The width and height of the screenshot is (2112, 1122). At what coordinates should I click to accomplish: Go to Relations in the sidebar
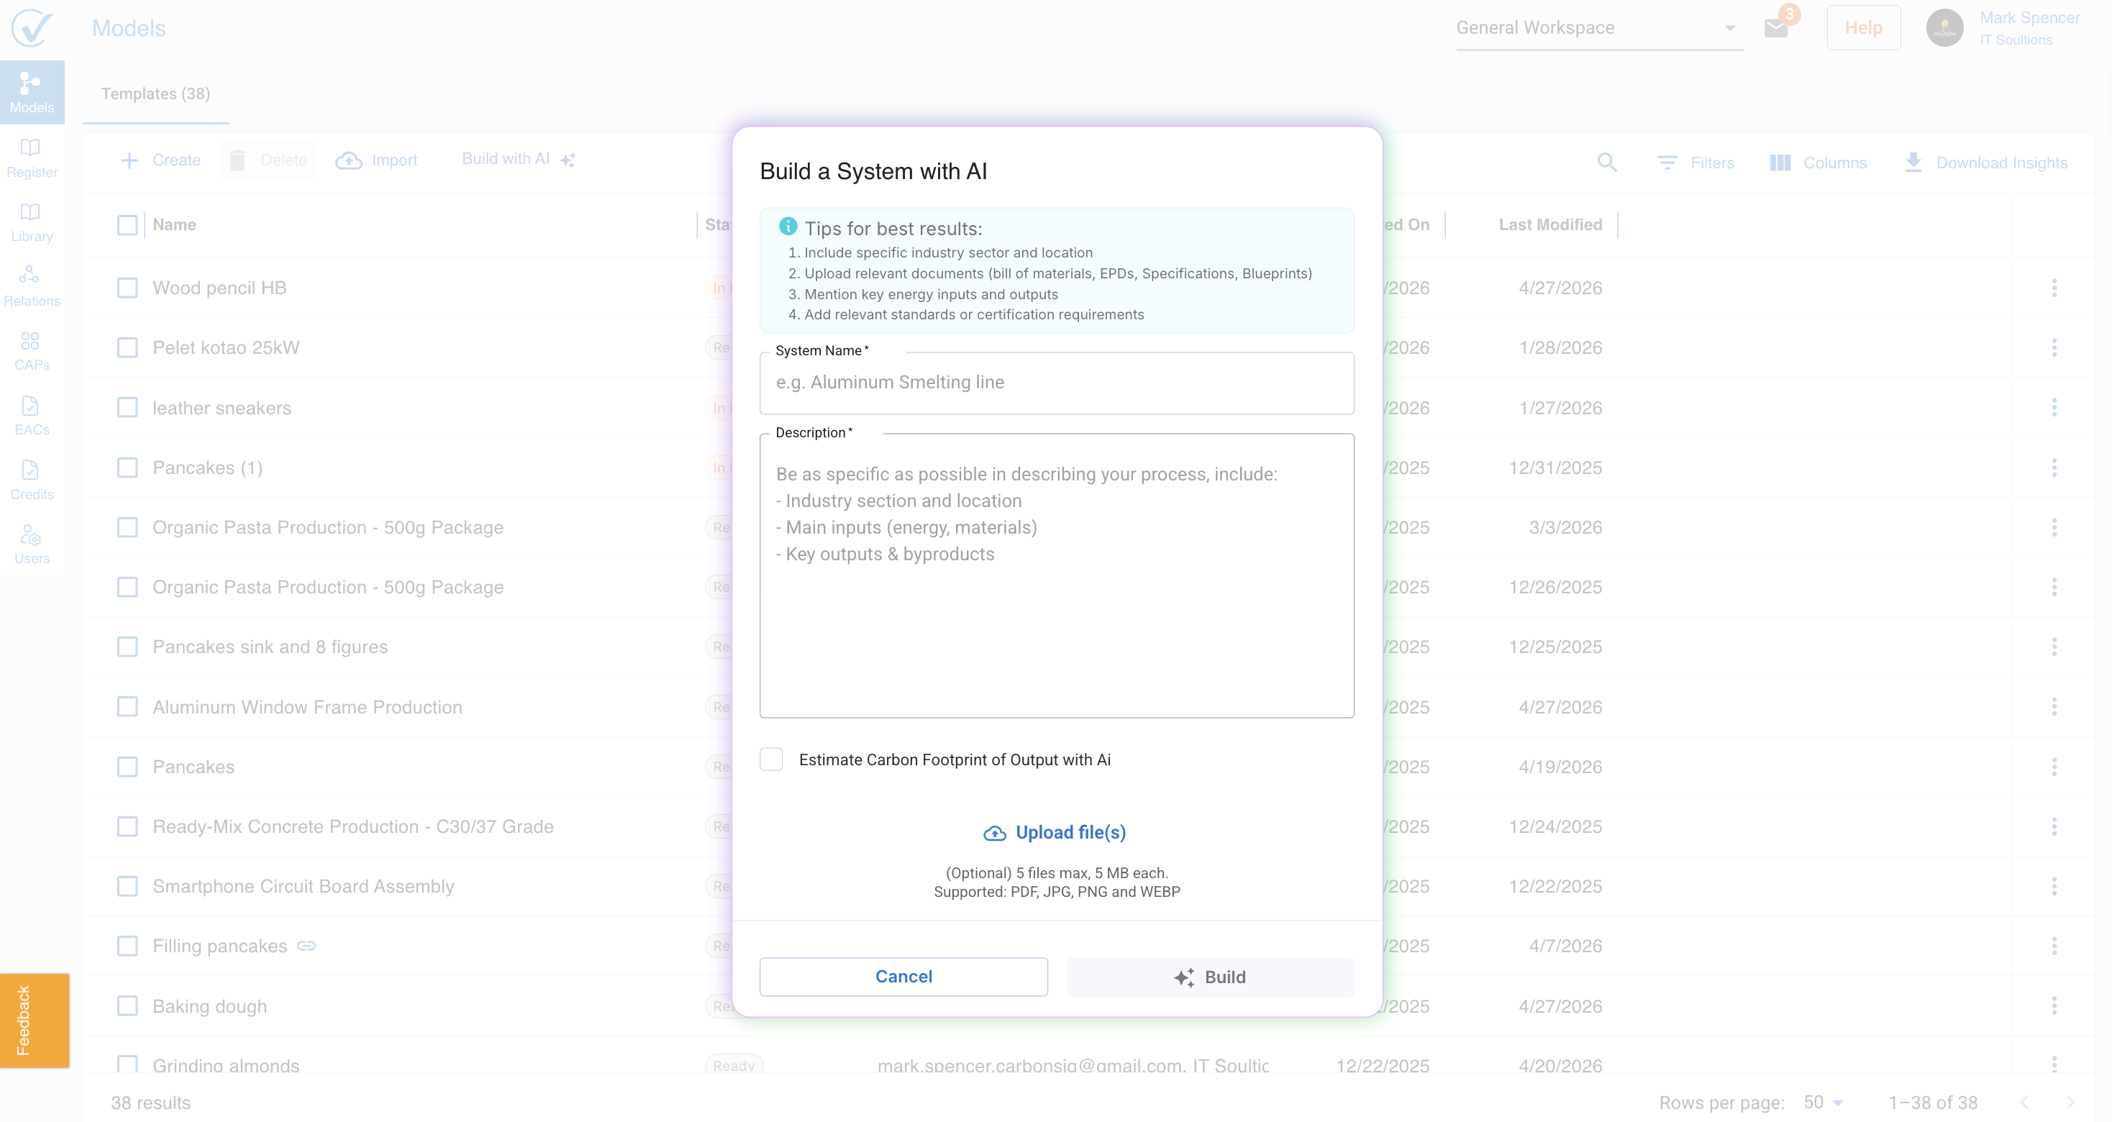31,286
